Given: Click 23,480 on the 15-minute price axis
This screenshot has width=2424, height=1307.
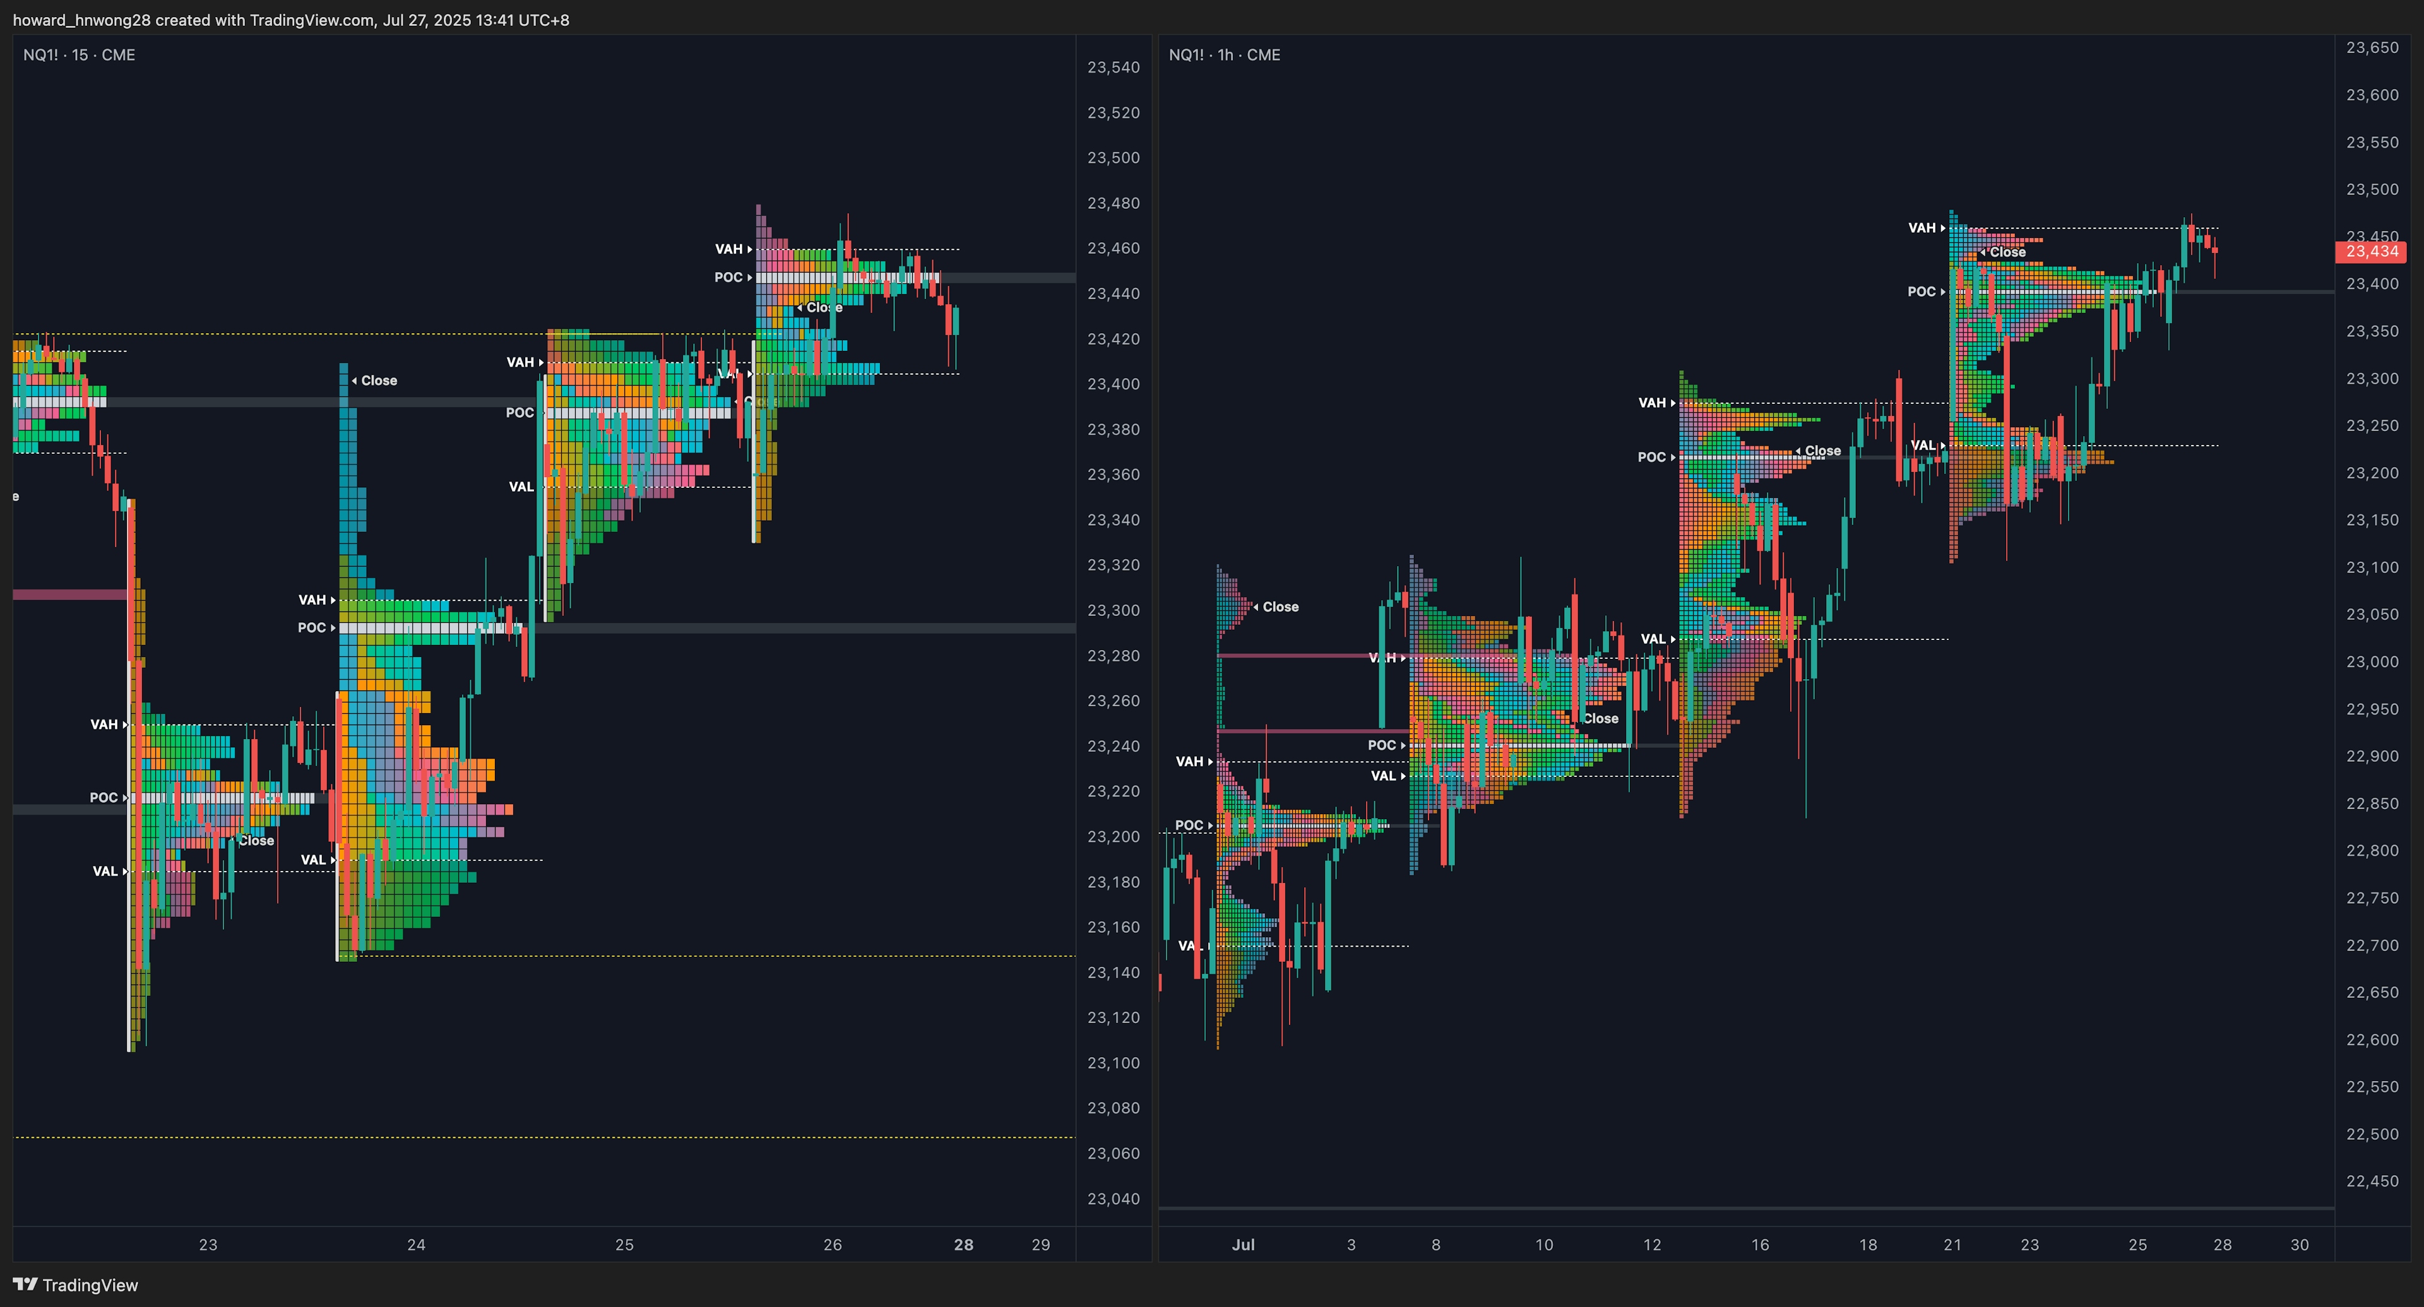Looking at the screenshot, I should [x=1113, y=203].
